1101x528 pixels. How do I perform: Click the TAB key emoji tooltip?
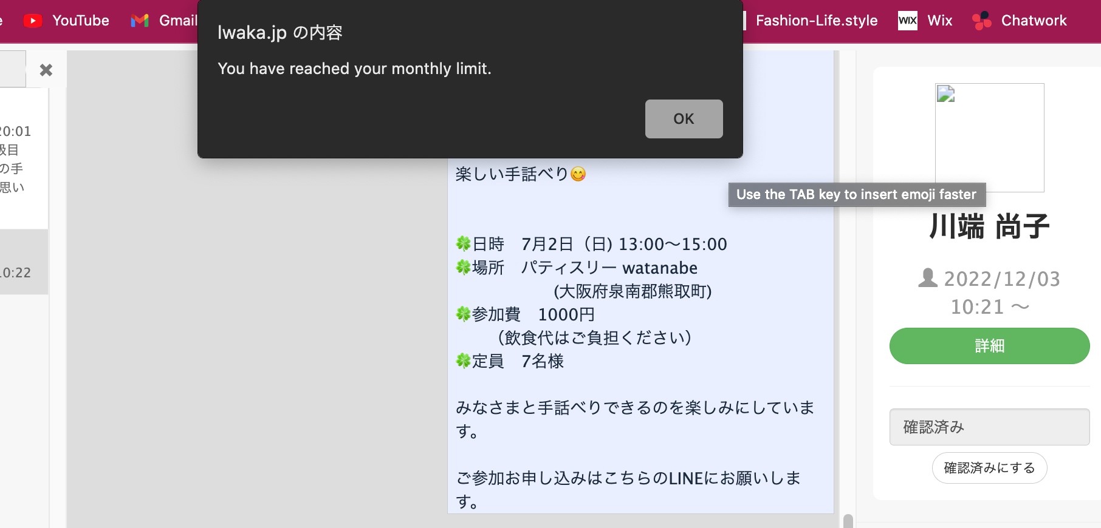[857, 195]
